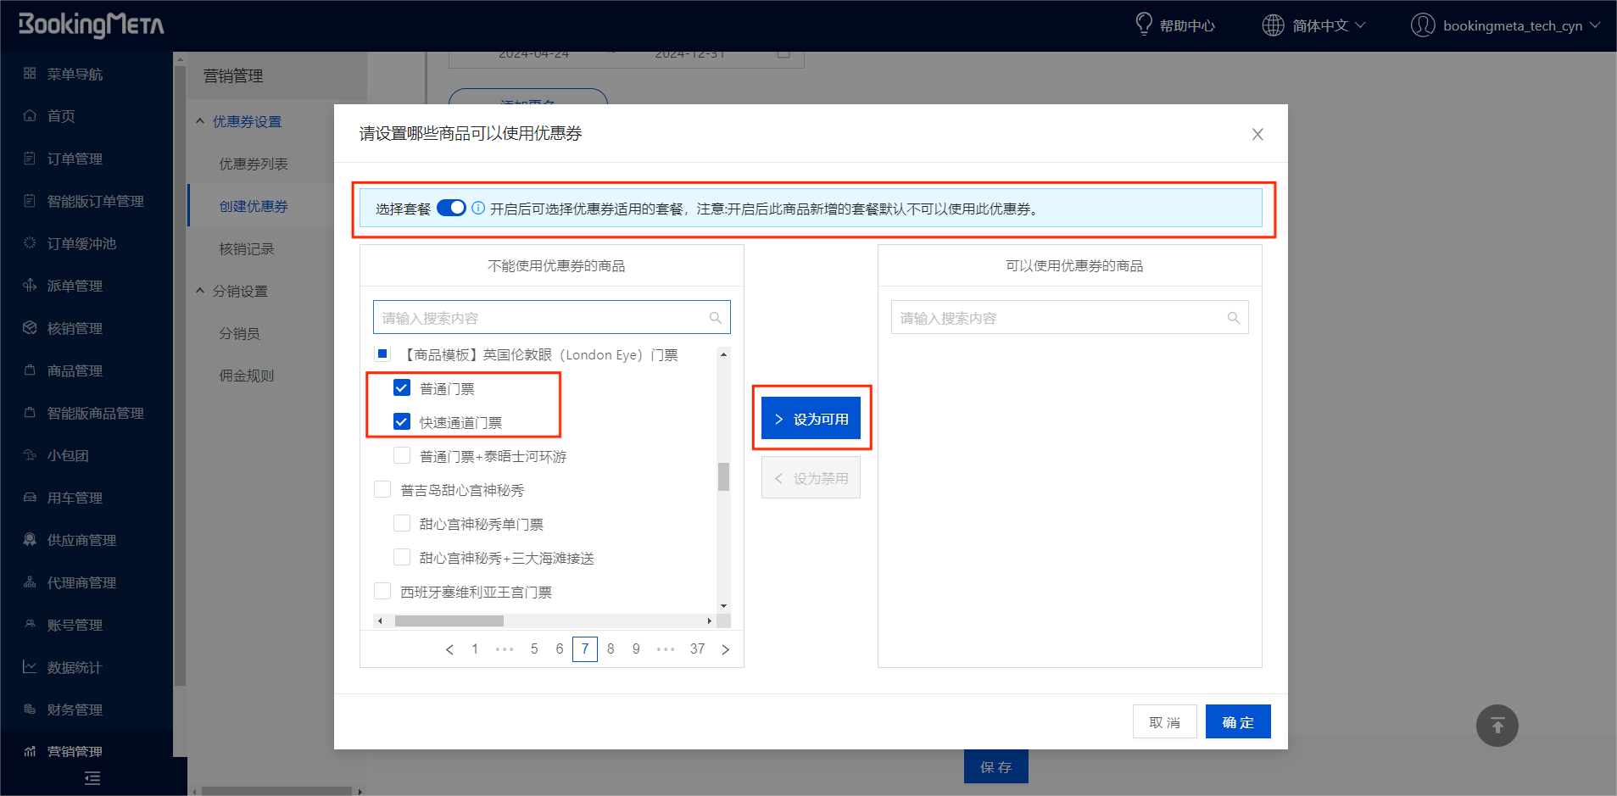Select 核销记录 in the marketing submenu
The width and height of the screenshot is (1617, 796).
247,248
